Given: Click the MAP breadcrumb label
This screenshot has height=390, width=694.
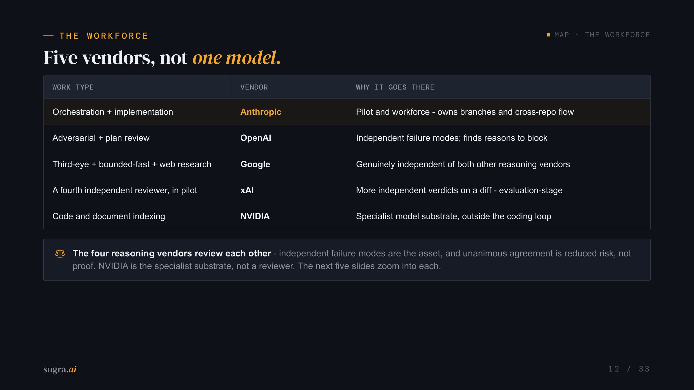Looking at the screenshot, I should (x=562, y=35).
